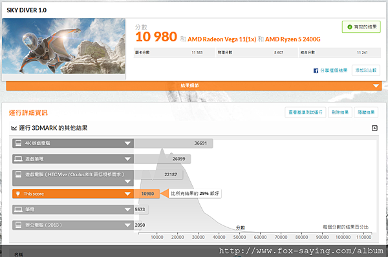Click the combined score value 11 241
The height and width of the screenshot is (257, 388).
click(x=362, y=53)
